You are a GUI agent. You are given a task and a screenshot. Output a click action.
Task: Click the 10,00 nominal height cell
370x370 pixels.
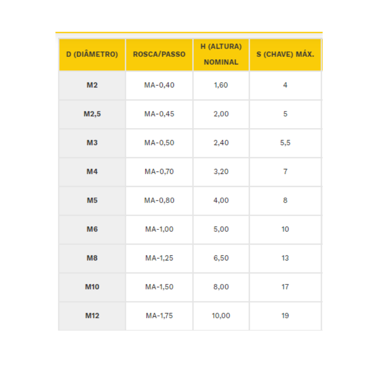221,316
